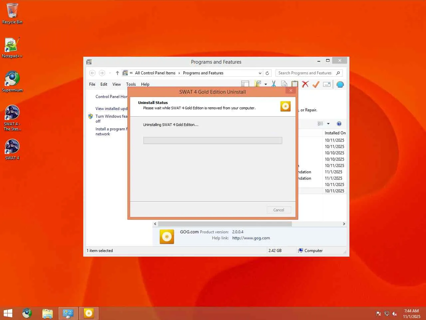Open the View menu
The image size is (426, 320).
pos(116,84)
